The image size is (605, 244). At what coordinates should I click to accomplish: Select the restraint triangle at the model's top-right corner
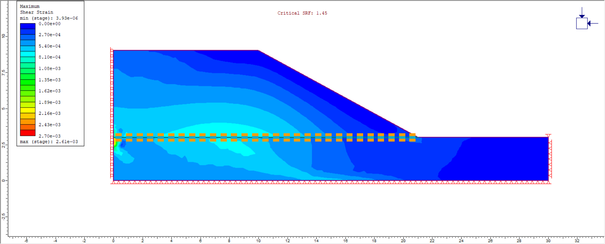click(x=548, y=136)
